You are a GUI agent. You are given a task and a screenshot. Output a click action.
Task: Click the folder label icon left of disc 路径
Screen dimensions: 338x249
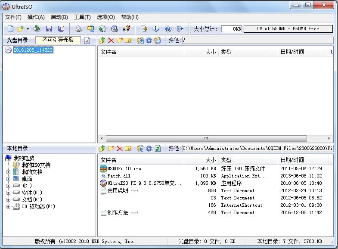pyautogui.click(x=158, y=40)
